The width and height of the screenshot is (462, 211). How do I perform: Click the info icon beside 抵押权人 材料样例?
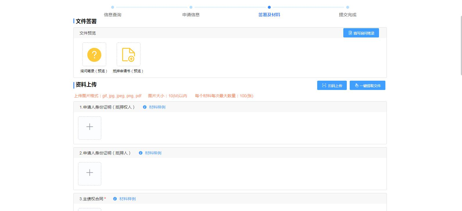pos(145,107)
